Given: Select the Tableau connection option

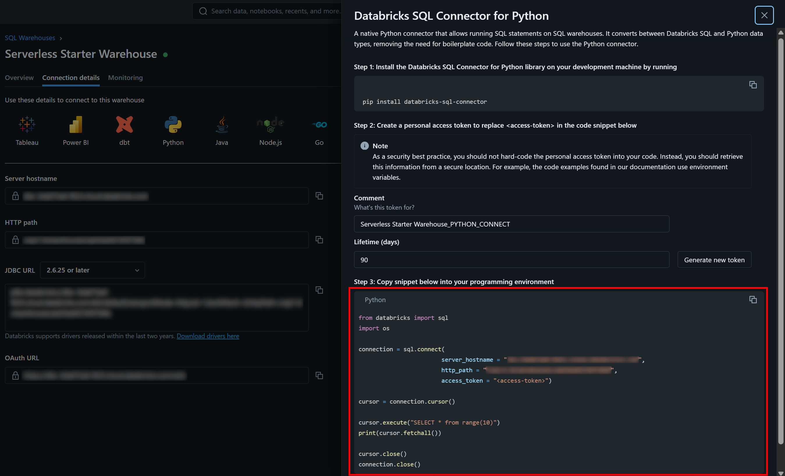Looking at the screenshot, I should pos(27,131).
